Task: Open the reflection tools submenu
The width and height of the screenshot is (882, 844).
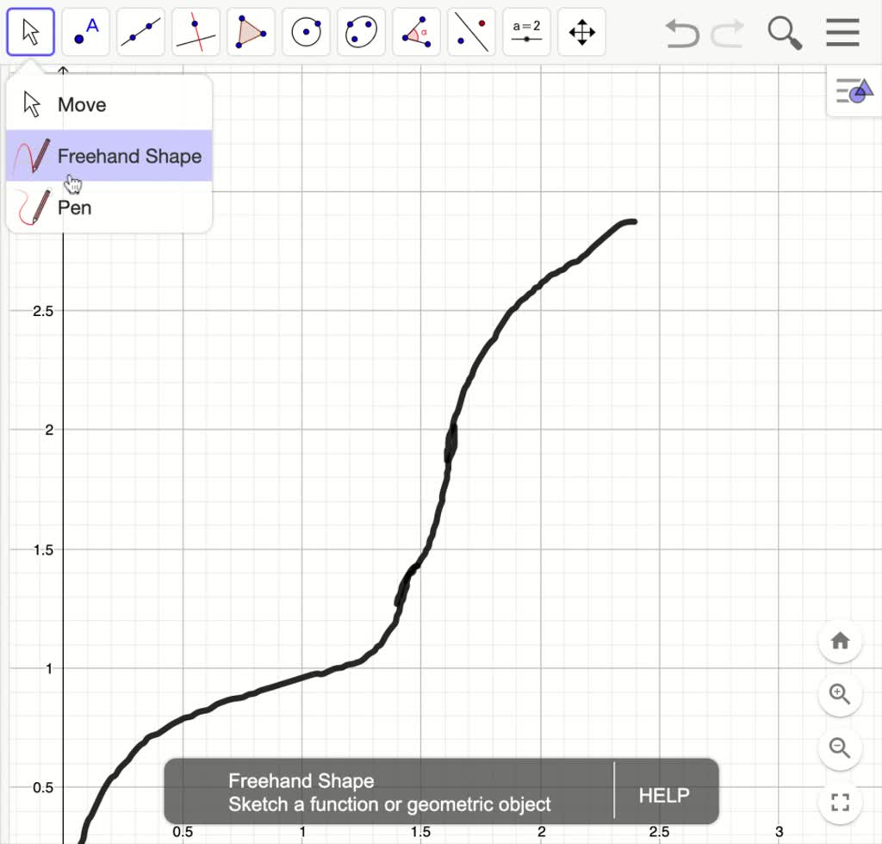Action: [471, 31]
